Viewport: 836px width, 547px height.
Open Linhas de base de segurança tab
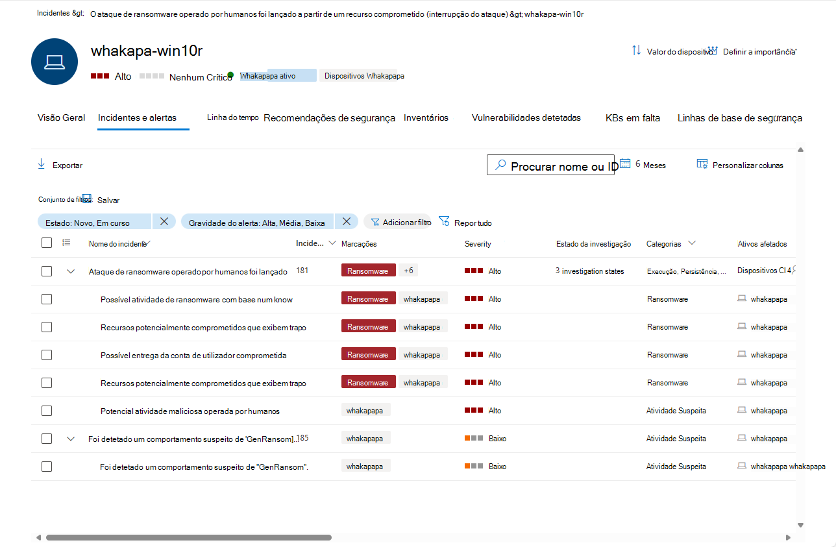[x=740, y=118]
